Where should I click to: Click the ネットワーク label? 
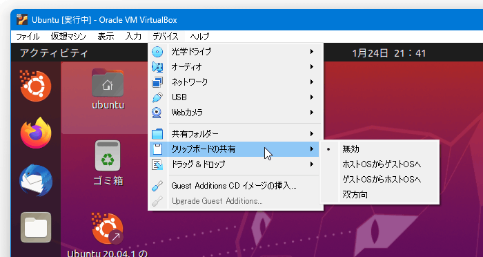[x=190, y=82]
